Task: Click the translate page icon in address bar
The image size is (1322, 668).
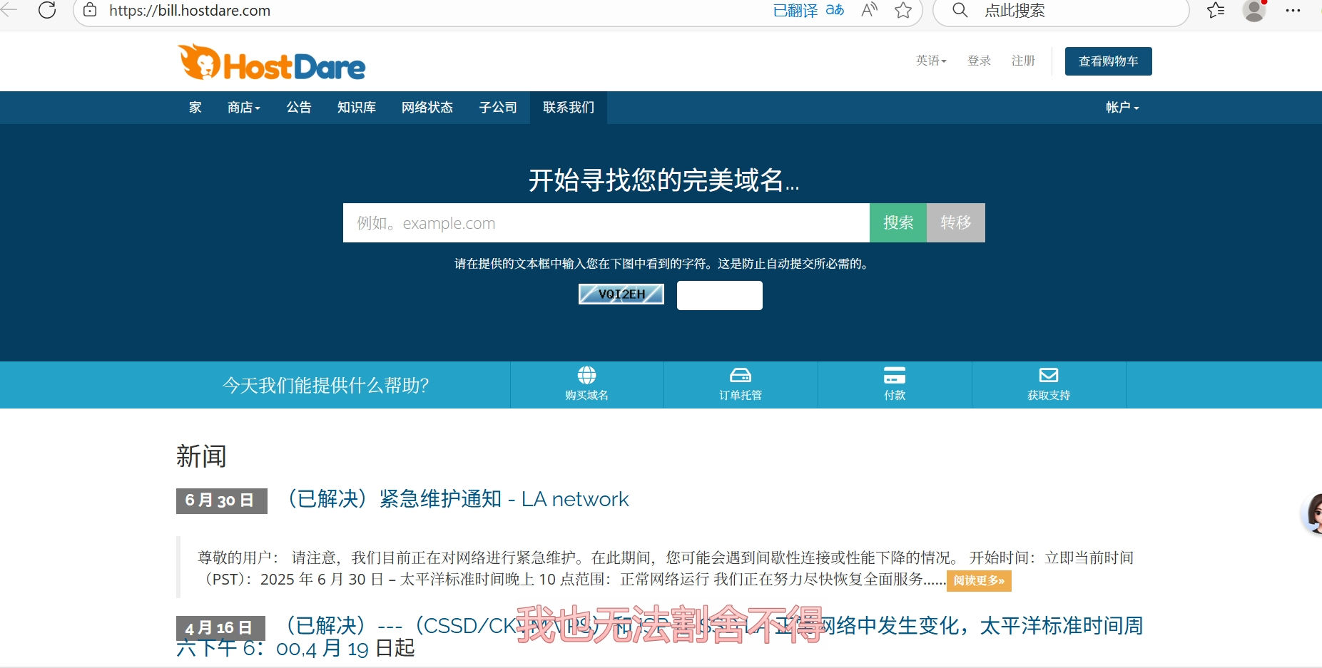Action: pyautogui.click(x=835, y=10)
